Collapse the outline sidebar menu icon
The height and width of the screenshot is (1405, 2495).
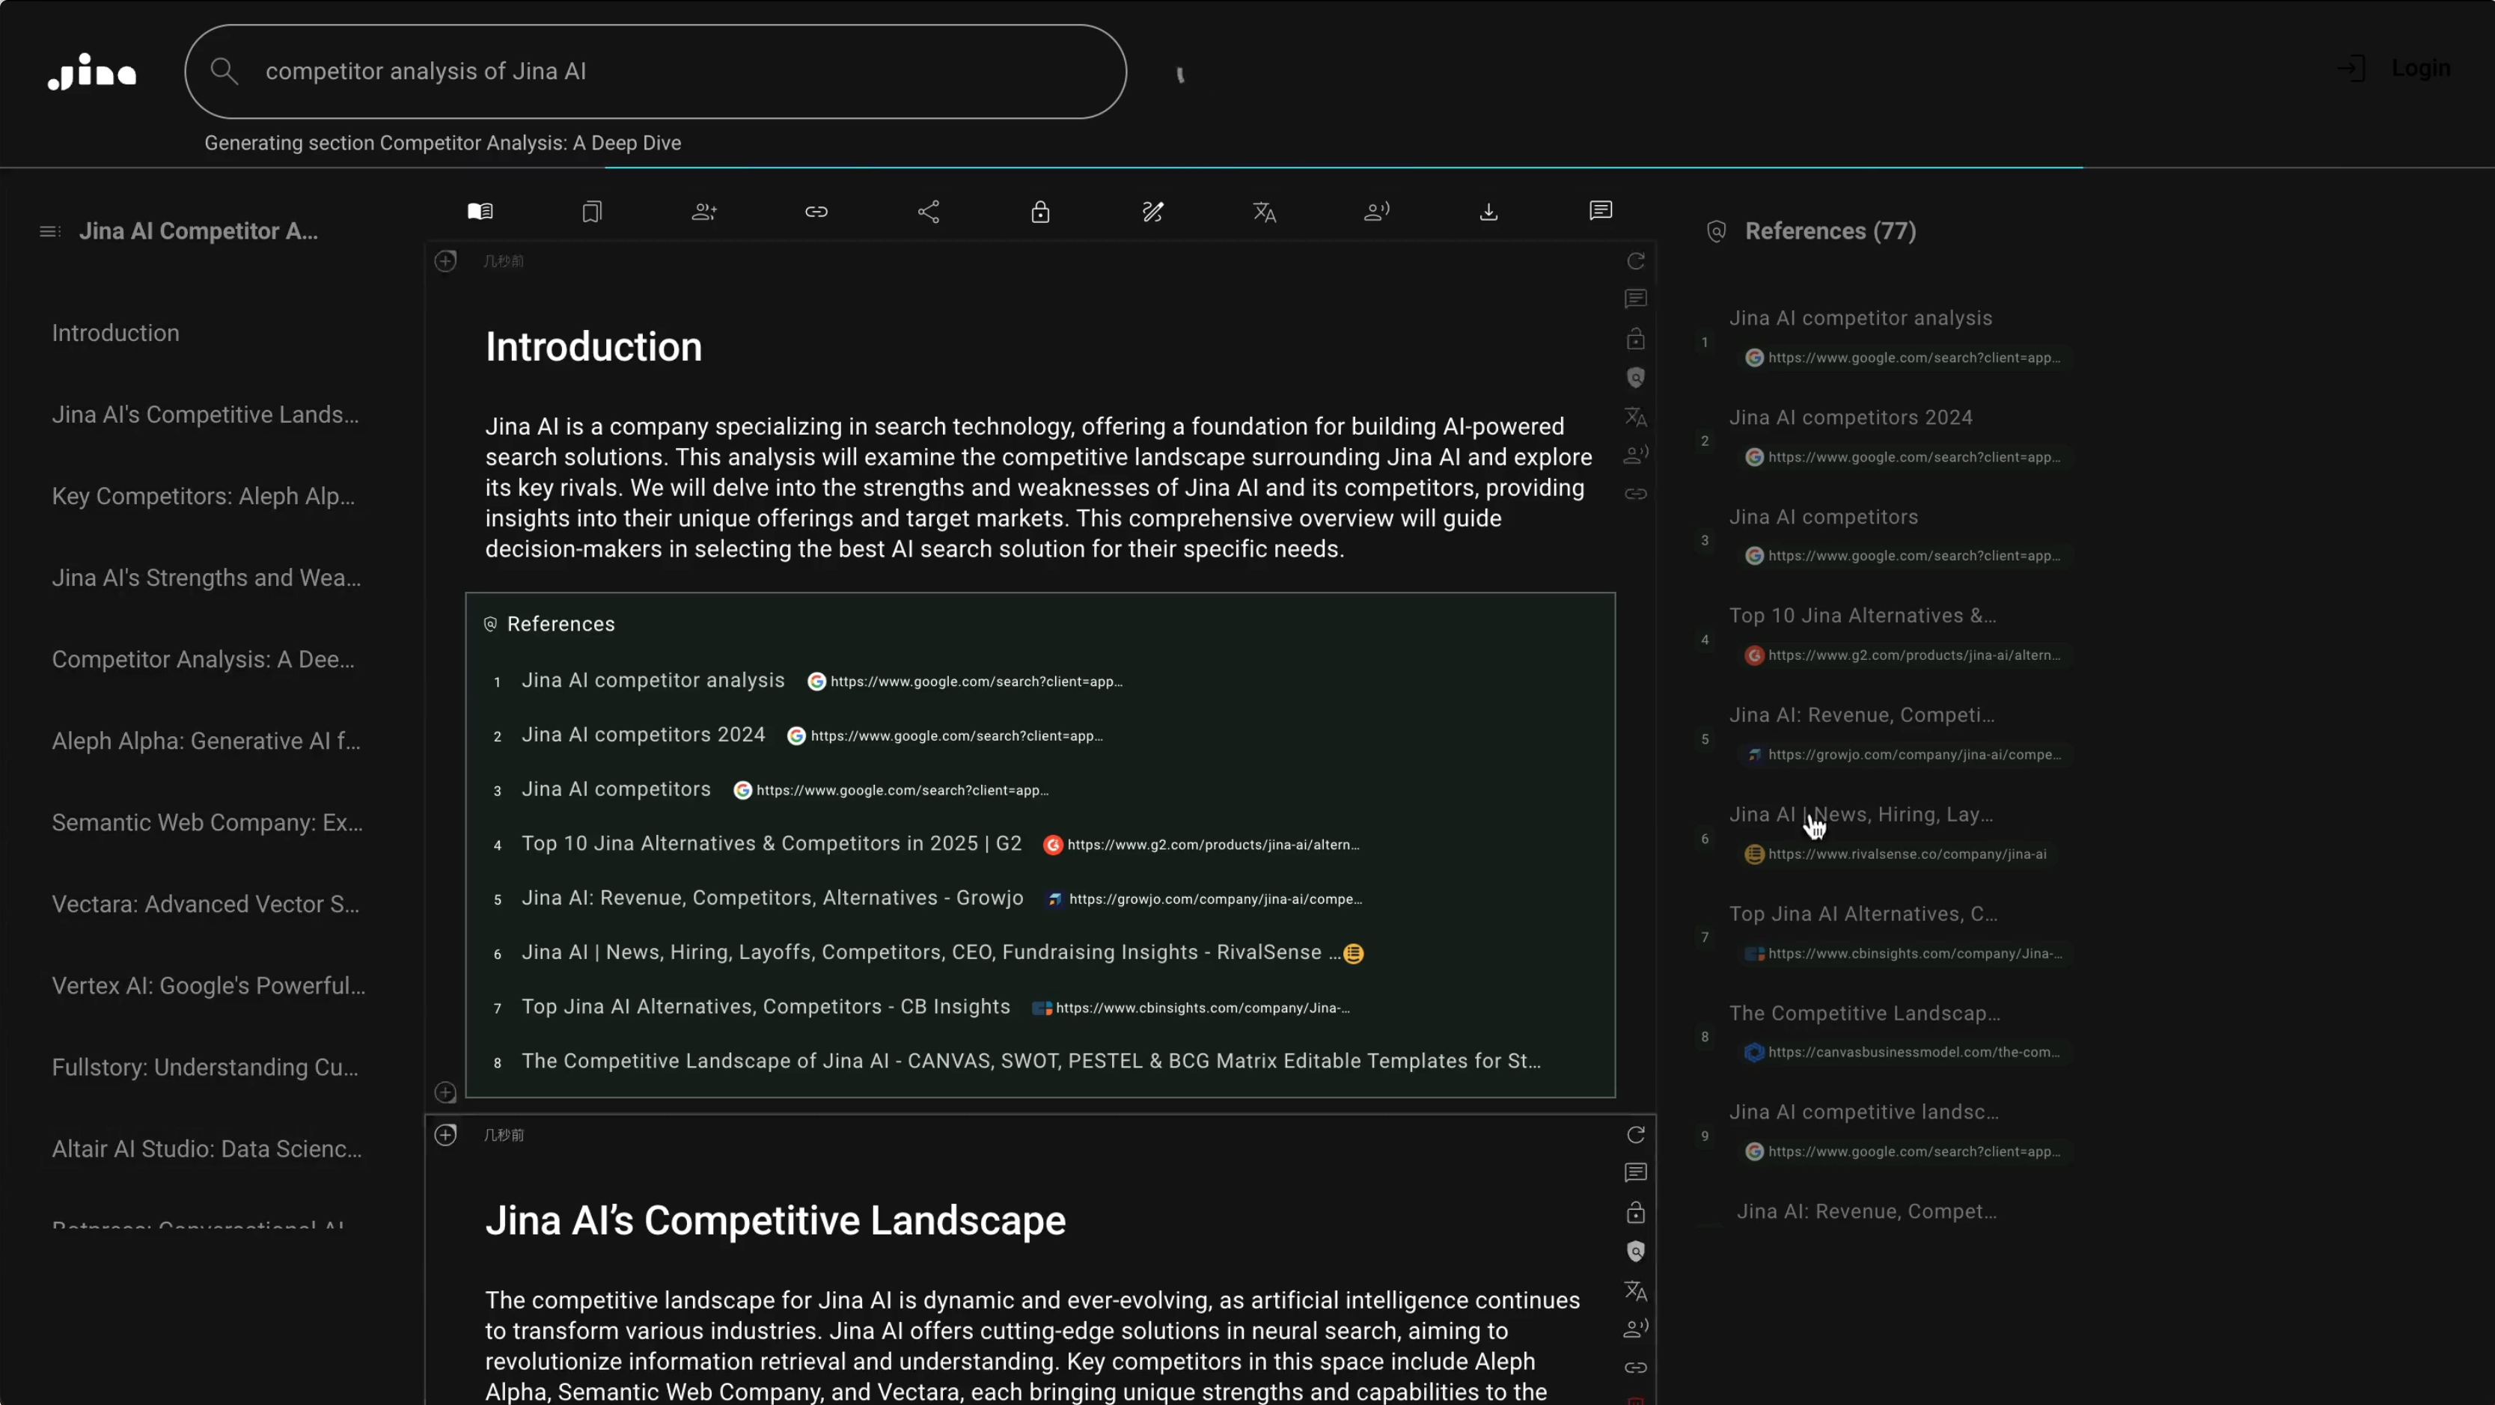49,231
